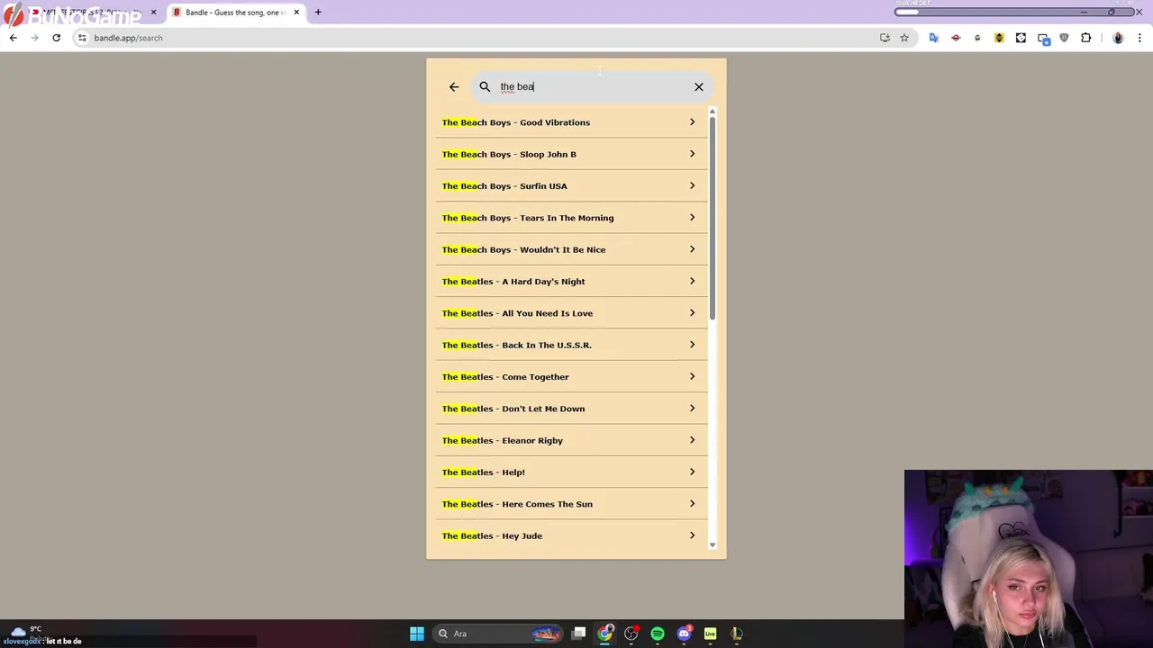Click the taskbar Ara search box
The image size is (1153, 648).
(x=500, y=634)
